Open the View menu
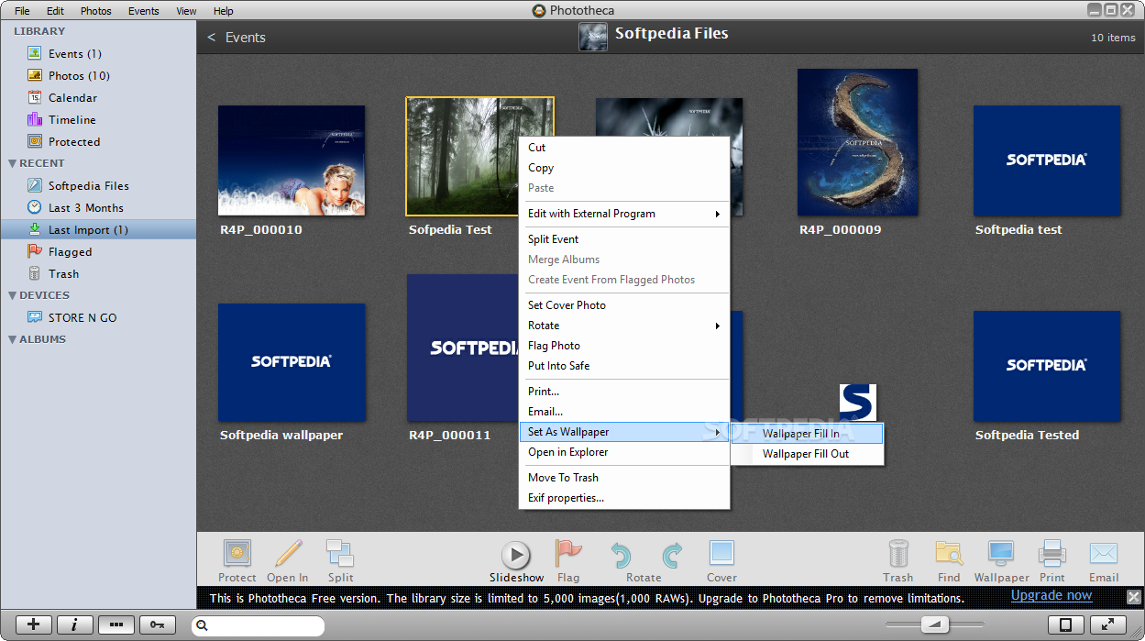The image size is (1145, 641). point(186,11)
